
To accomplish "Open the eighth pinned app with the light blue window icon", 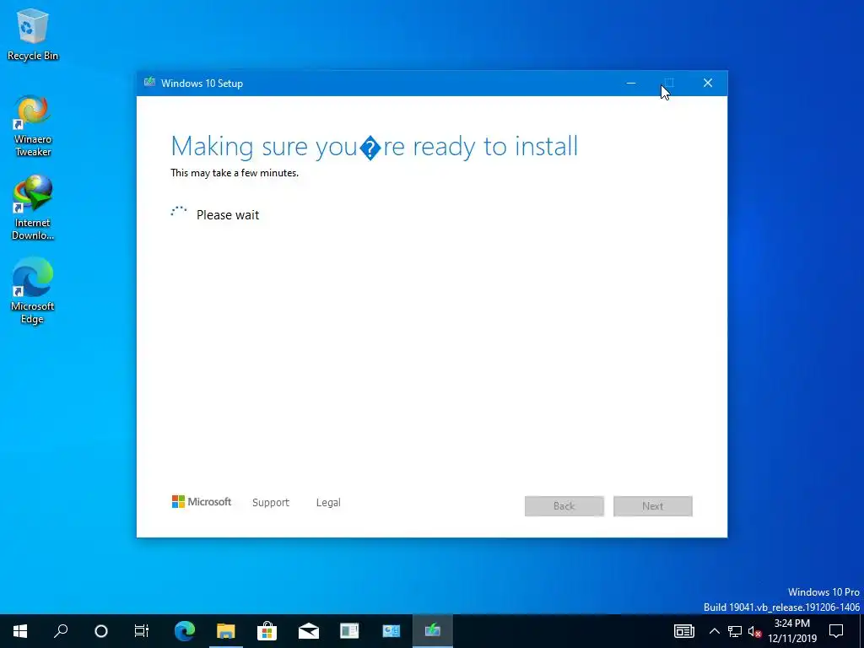I will click(391, 631).
